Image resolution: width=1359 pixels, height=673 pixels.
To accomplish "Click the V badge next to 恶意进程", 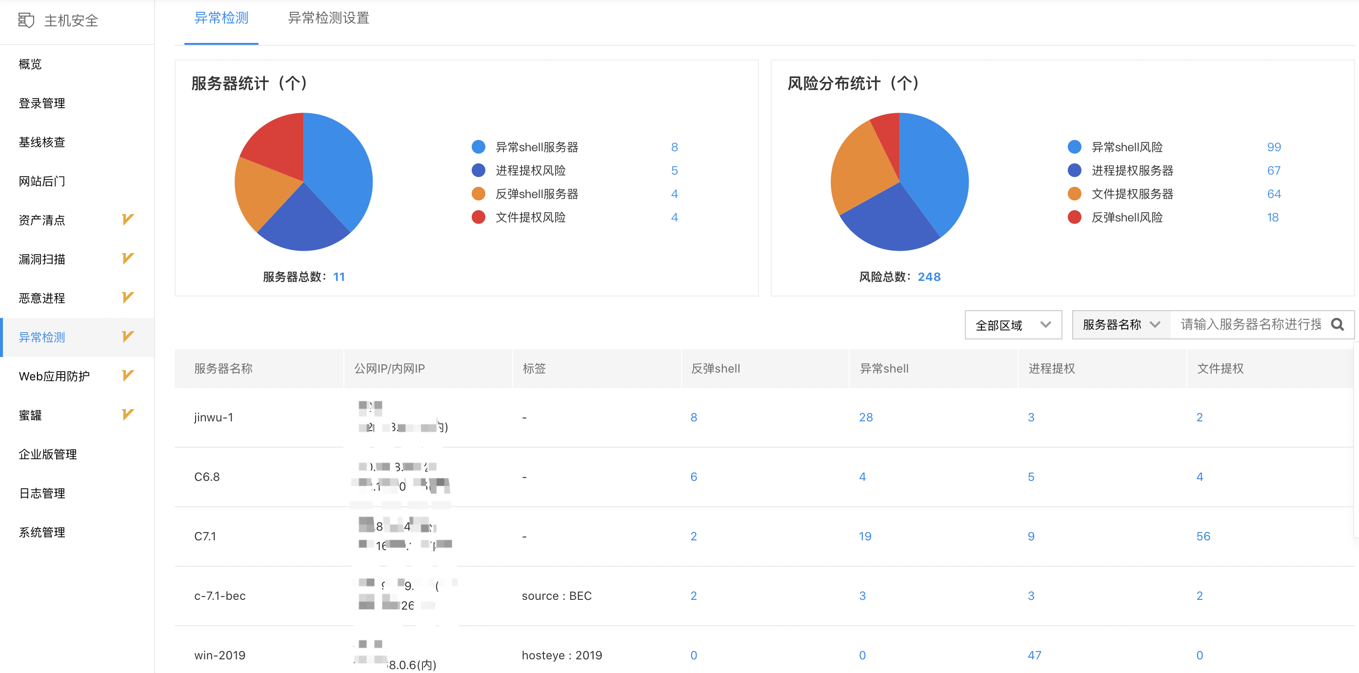I will [128, 297].
